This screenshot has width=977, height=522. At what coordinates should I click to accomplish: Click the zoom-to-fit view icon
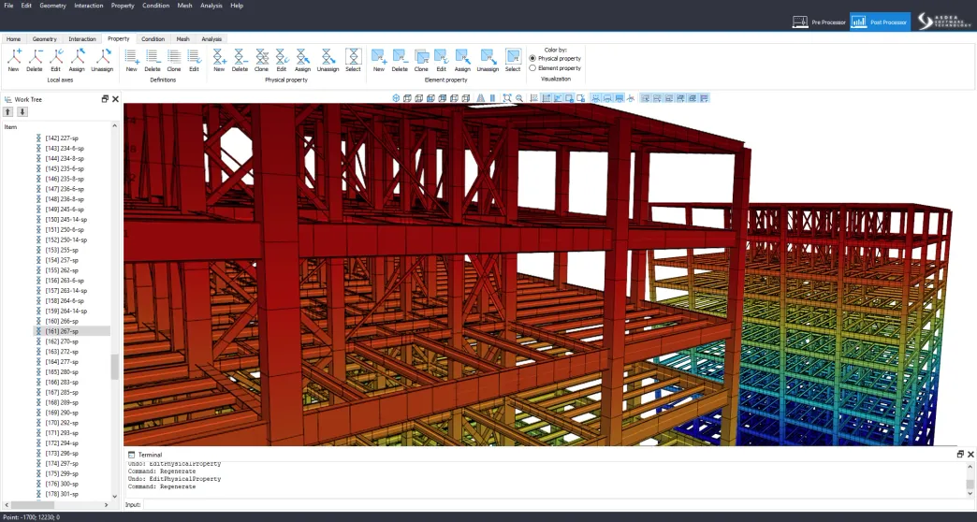coord(507,98)
